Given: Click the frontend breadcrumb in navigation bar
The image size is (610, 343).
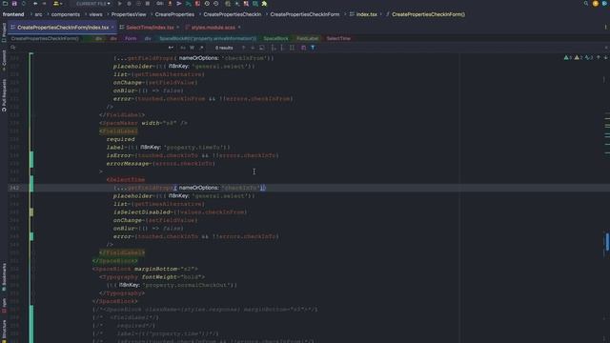Looking at the screenshot, I should pyautogui.click(x=13, y=14).
